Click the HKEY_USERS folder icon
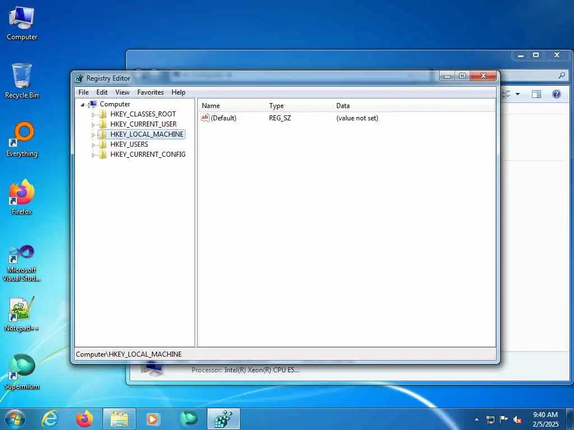 point(103,144)
